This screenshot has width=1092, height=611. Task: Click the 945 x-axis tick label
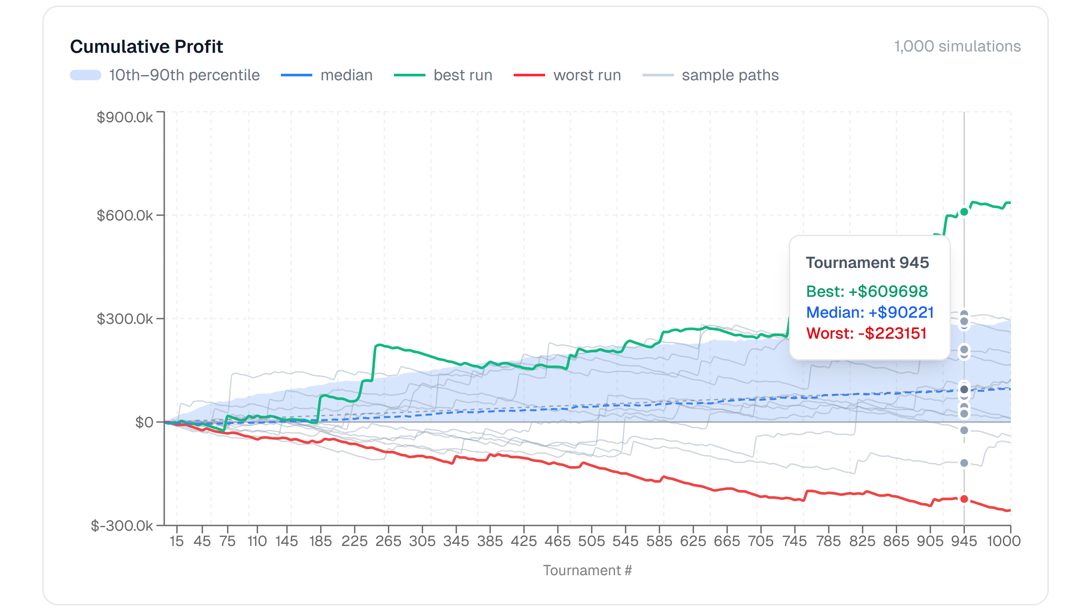964,541
